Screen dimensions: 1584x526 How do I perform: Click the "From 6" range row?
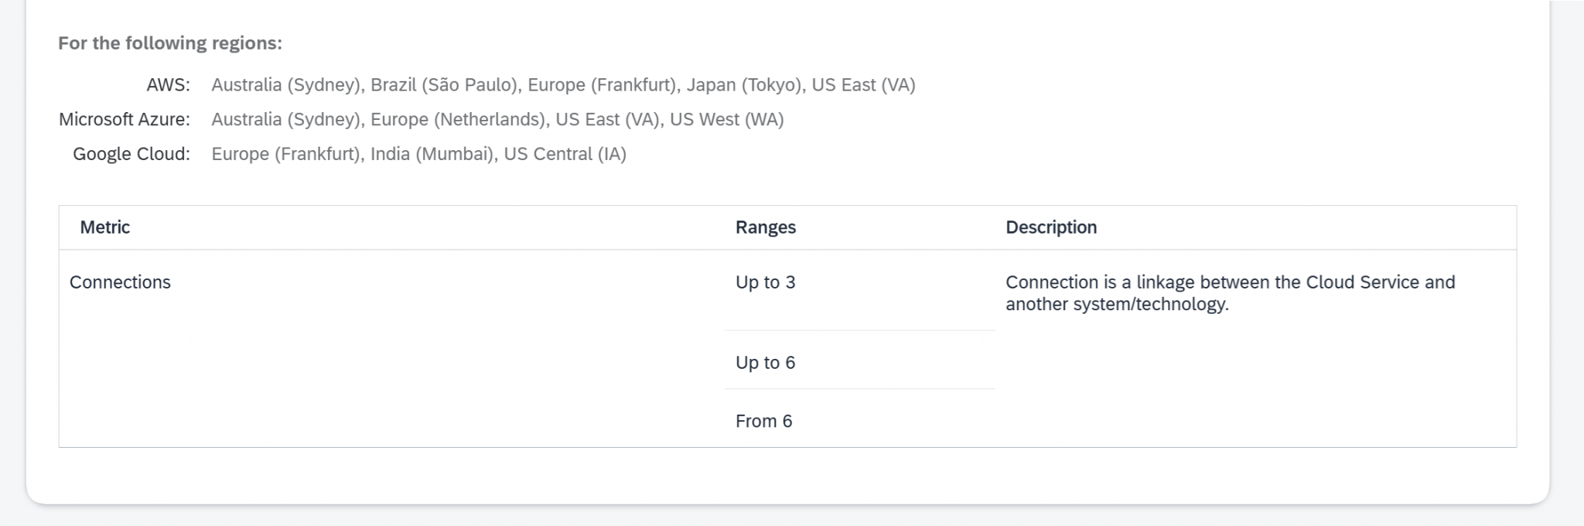point(763,422)
